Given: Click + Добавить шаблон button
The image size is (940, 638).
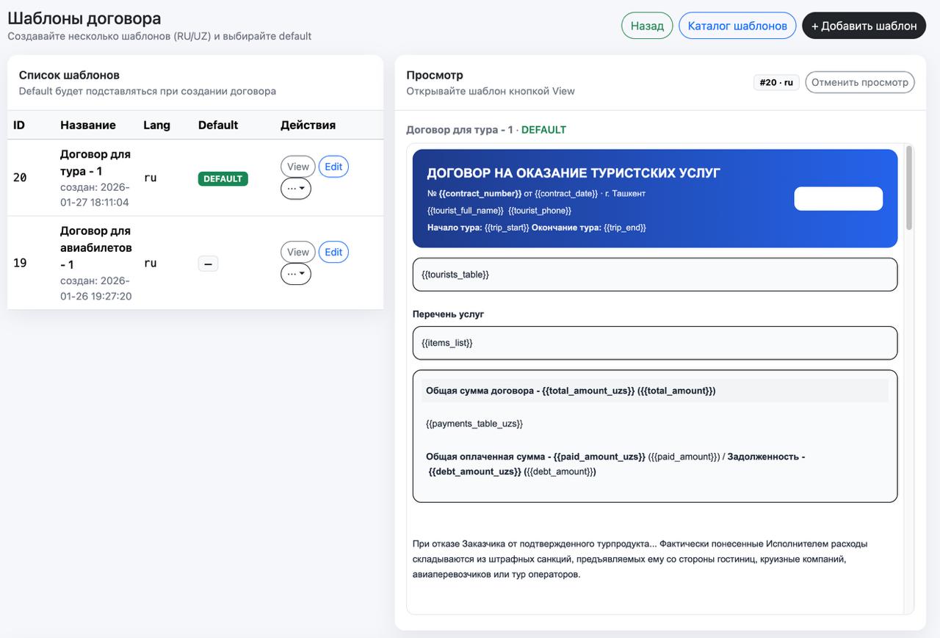Looking at the screenshot, I should pyautogui.click(x=864, y=26).
